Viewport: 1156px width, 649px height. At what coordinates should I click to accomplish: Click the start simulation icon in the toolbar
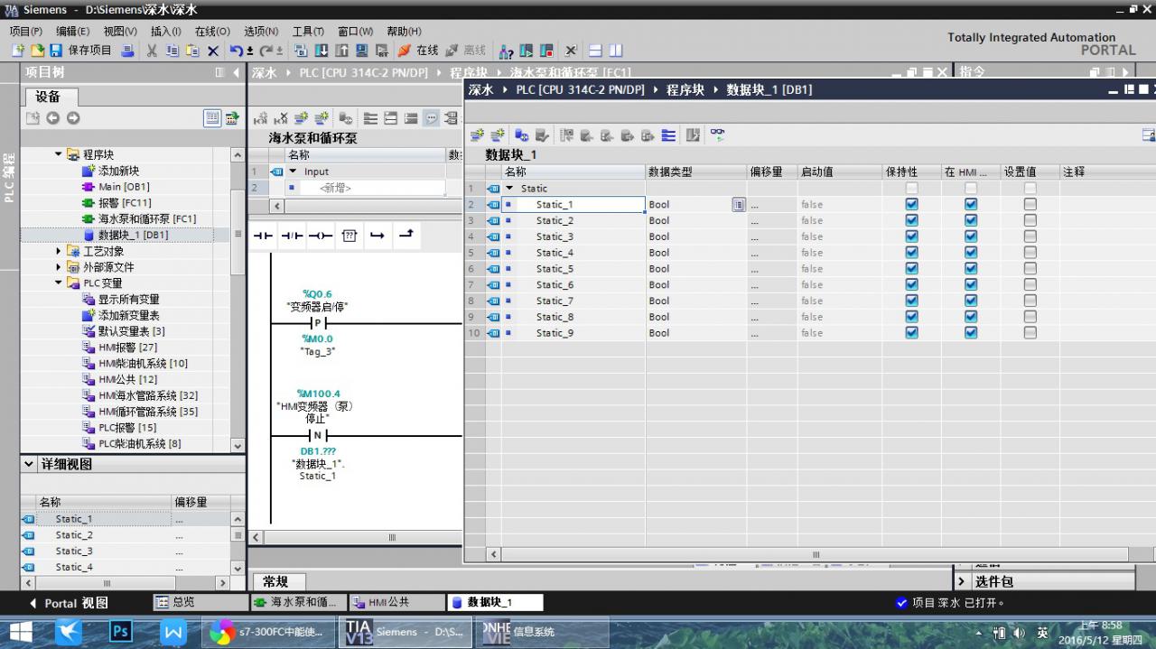[362, 51]
